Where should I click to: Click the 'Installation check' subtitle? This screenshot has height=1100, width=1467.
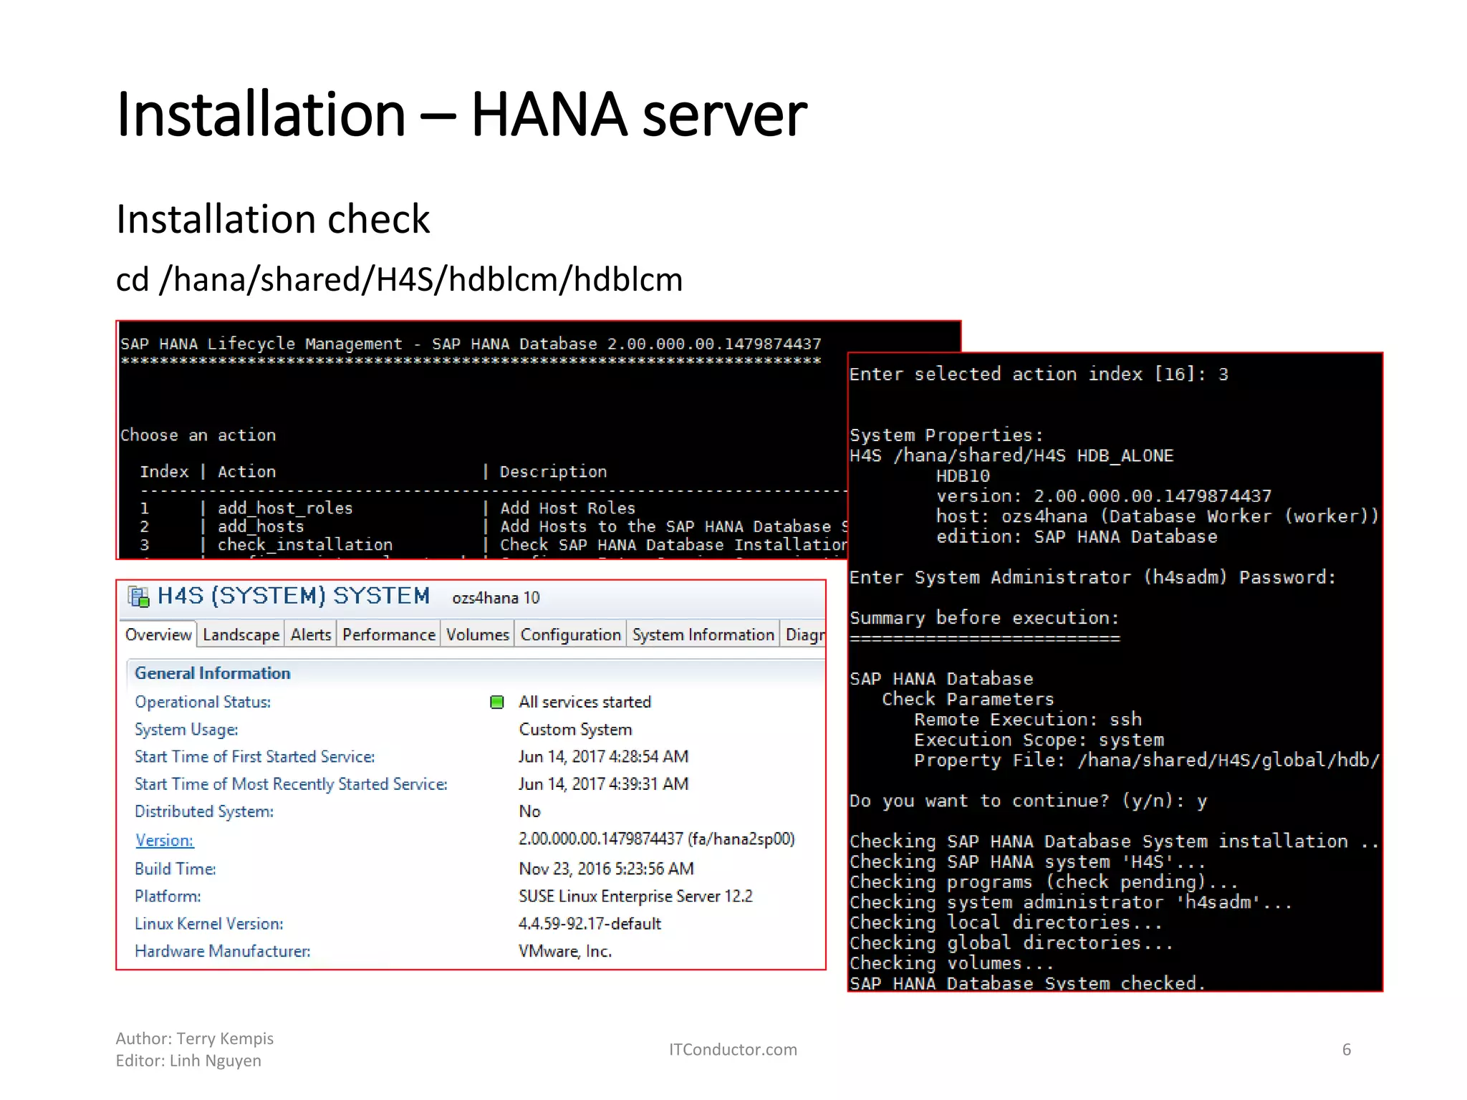pyautogui.click(x=273, y=218)
